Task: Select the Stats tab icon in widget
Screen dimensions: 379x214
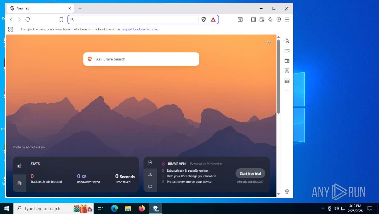Action: pos(20,166)
